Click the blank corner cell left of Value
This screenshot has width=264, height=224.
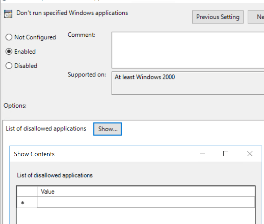27,191
